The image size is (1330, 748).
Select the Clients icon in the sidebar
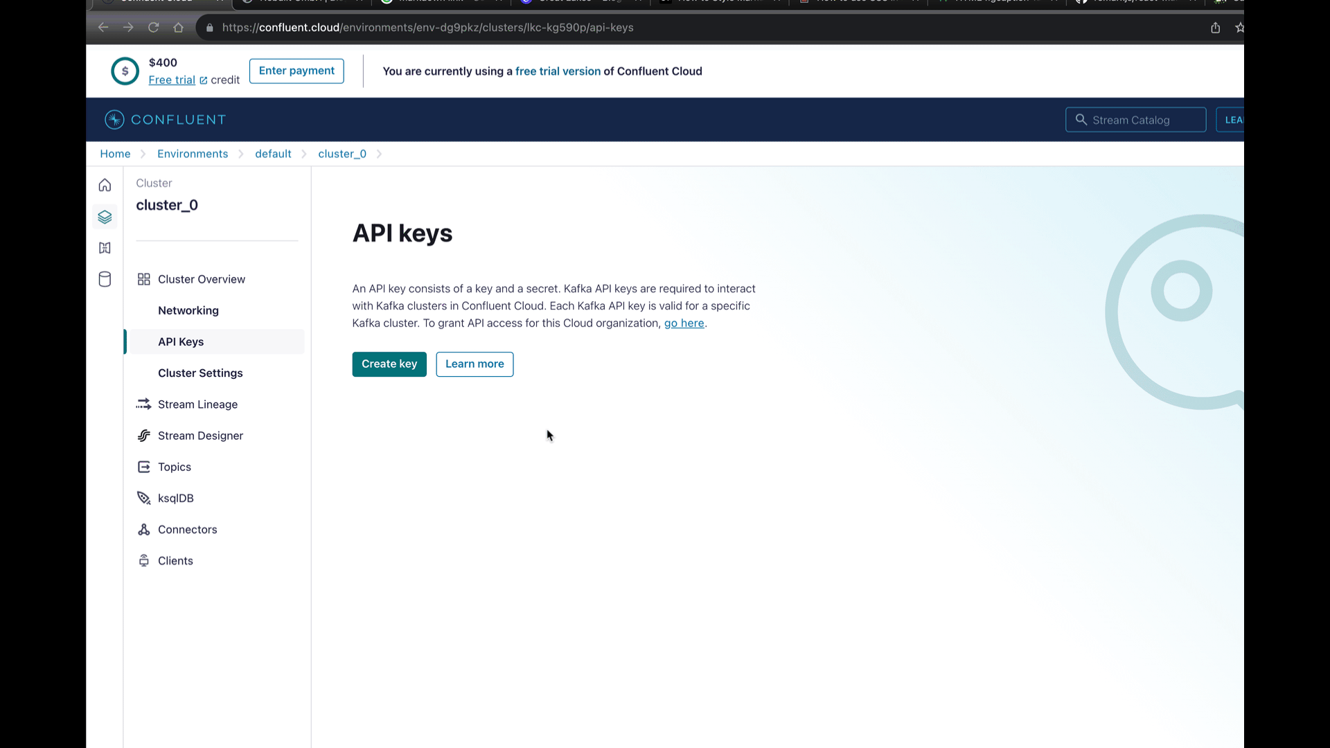coord(143,560)
